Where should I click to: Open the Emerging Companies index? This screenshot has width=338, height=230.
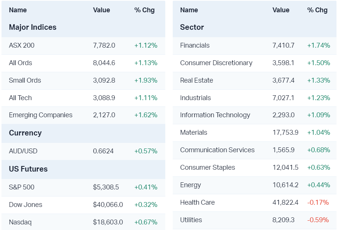tap(41, 115)
